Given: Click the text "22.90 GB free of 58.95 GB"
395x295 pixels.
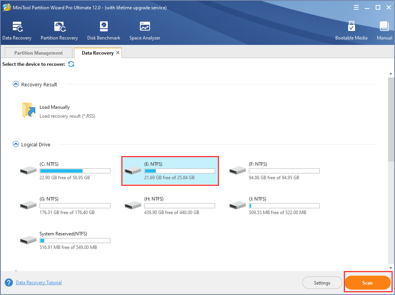Looking at the screenshot, I should 65,178.
